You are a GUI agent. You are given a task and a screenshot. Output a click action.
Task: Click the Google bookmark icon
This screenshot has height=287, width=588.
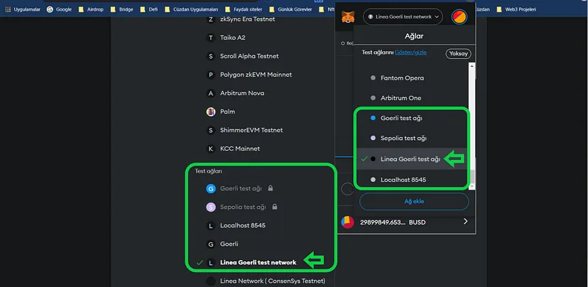pos(50,9)
